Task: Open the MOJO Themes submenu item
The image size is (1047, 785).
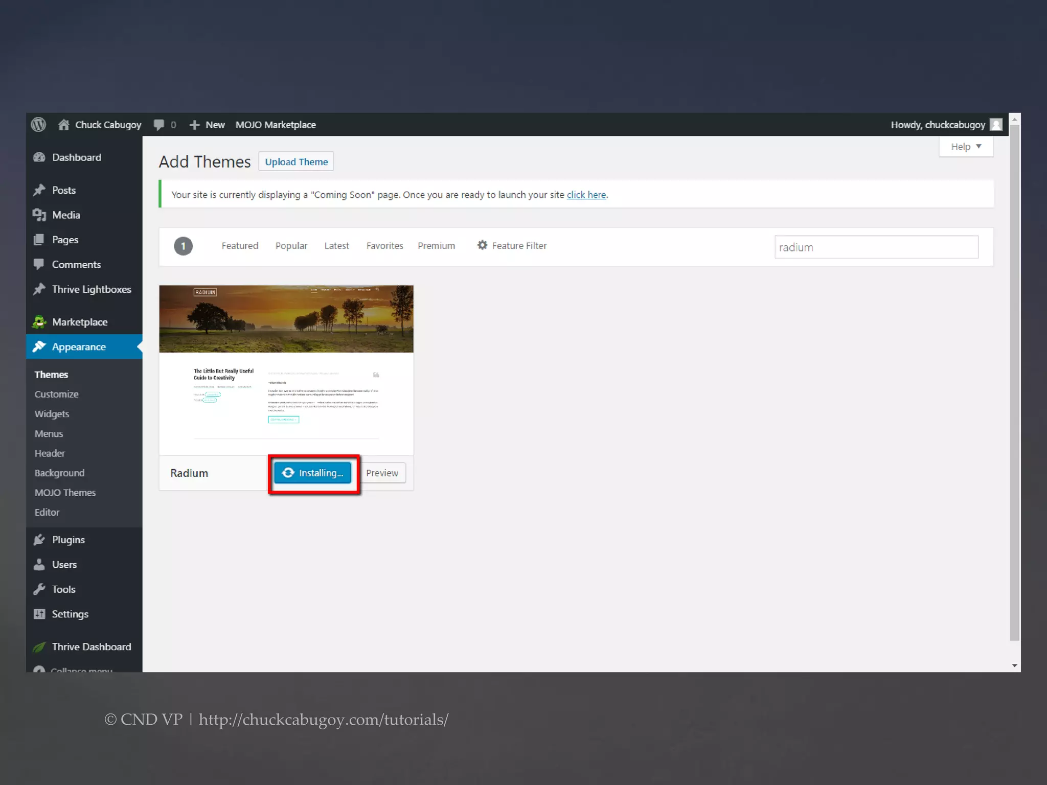Action: point(65,493)
